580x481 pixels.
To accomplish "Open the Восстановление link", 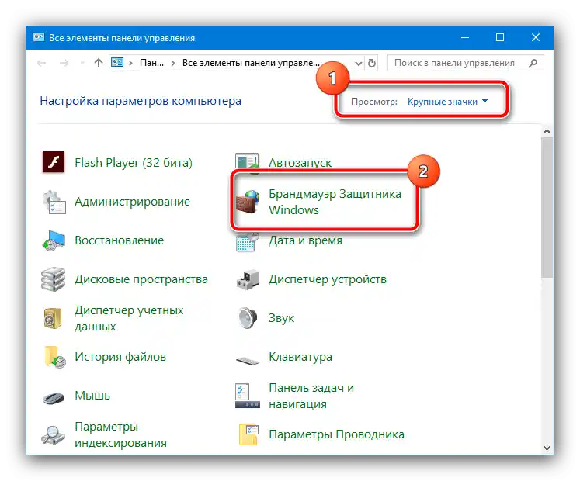I will tap(119, 240).
